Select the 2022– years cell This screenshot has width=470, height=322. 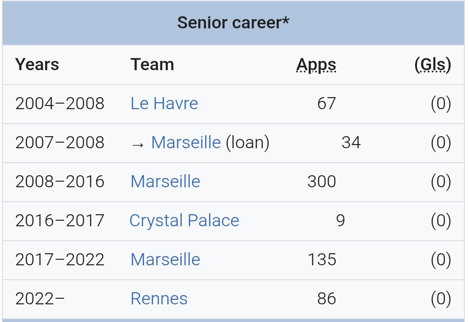(40, 299)
